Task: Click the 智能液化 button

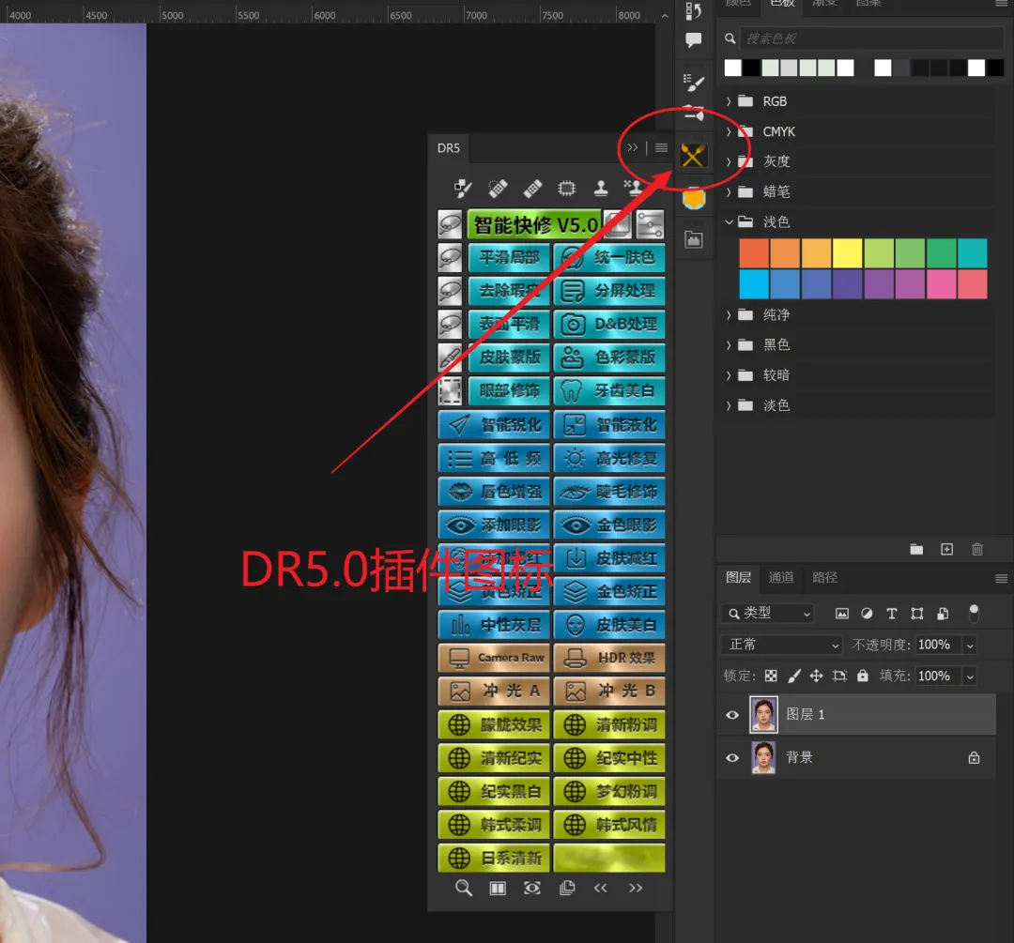Action: (x=609, y=425)
